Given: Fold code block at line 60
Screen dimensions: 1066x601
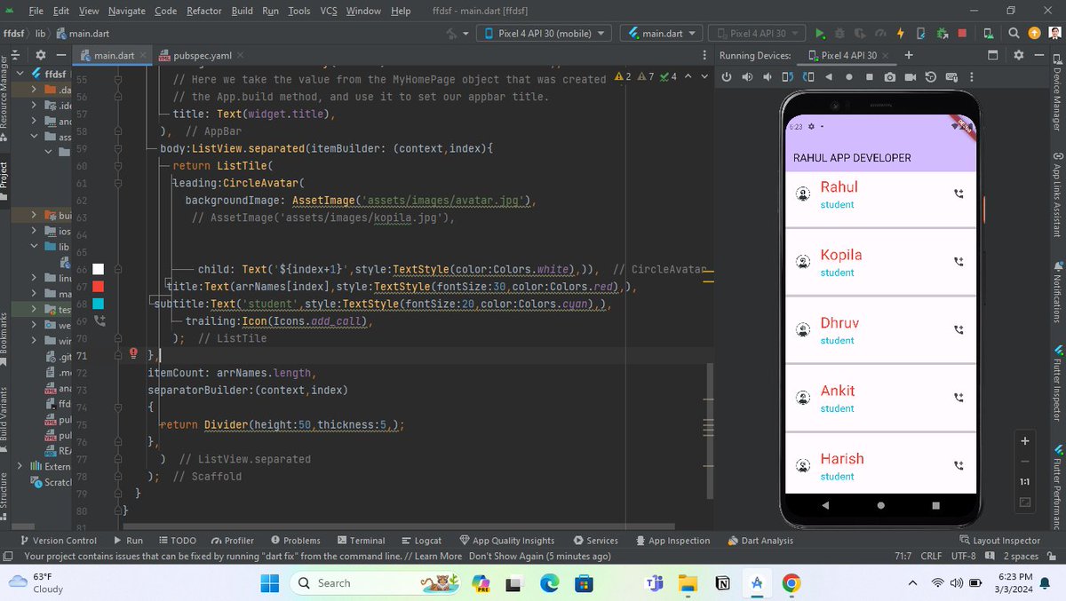Looking at the screenshot, I should [x=117, y=165].
